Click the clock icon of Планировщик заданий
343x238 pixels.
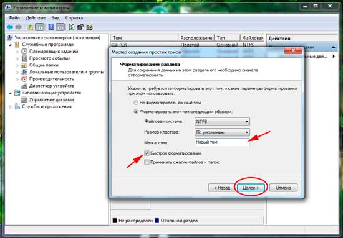coord(24,52)
